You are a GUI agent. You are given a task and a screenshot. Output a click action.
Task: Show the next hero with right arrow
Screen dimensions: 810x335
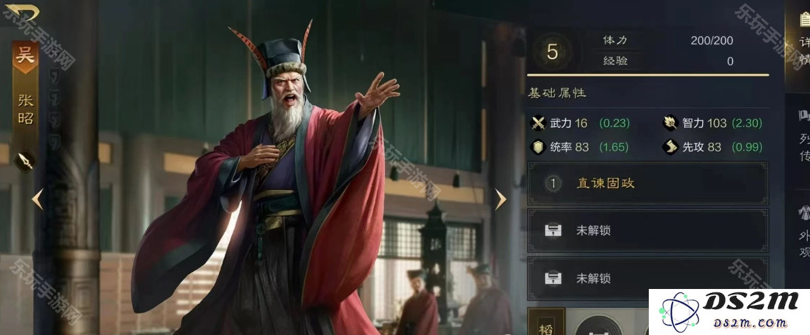(x=500, y=199)
